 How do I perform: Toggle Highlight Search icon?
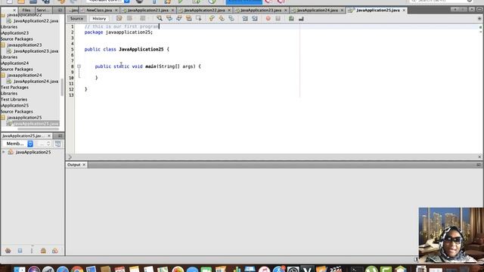pos(188,18)
